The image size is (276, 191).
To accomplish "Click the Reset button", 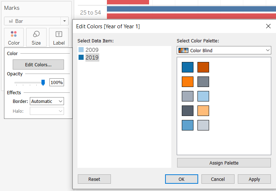I will (x=94, y=179).
